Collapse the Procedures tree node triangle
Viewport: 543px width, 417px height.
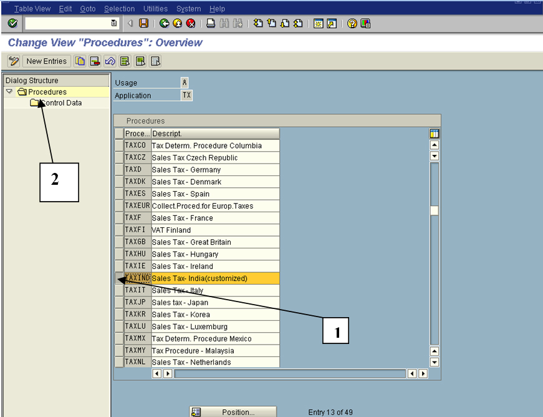[x=9, y=92]
